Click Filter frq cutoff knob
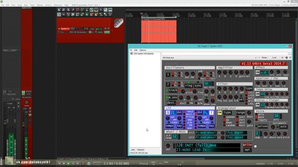298x167 pixels. coord(219,97)
